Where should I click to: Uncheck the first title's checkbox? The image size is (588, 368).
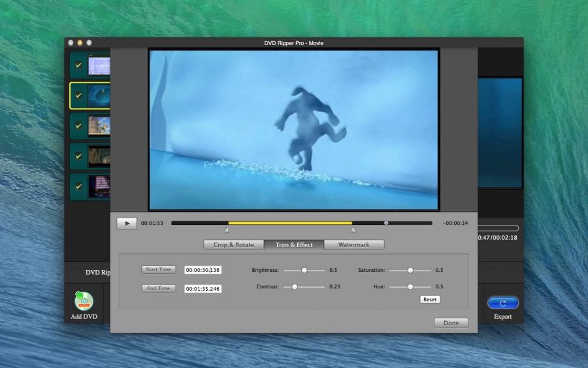pyautogui.click(x=78, y=65)
